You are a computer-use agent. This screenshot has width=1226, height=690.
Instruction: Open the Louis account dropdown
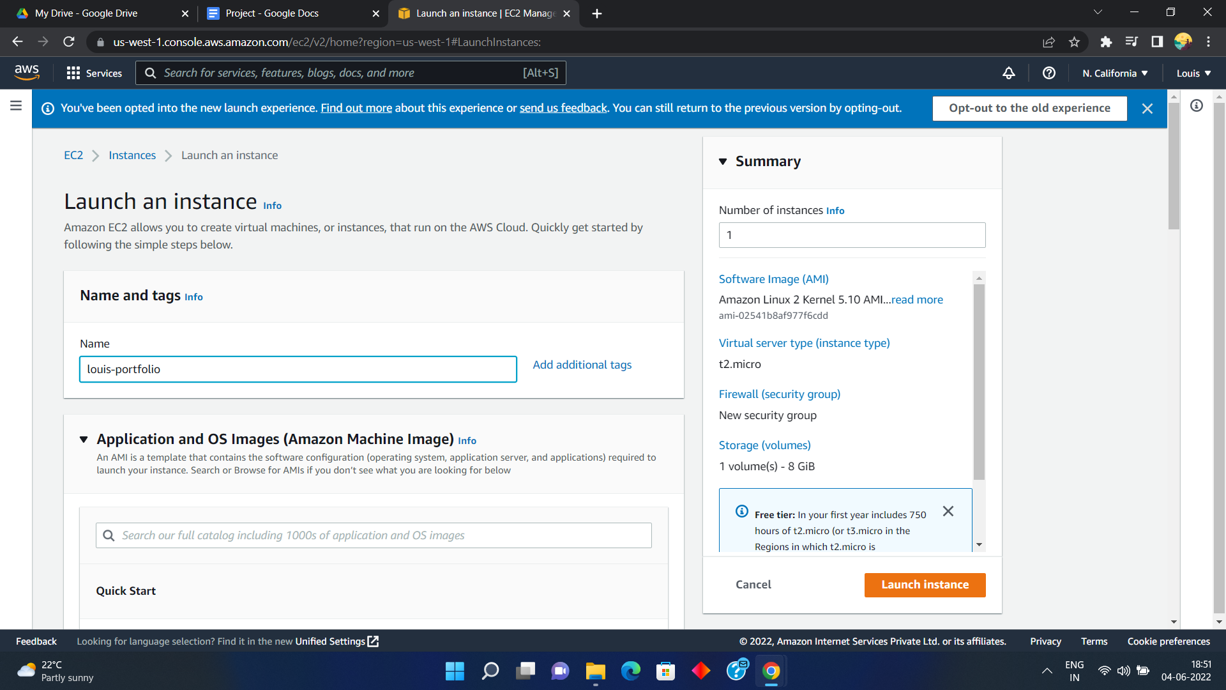[1193, 73]
